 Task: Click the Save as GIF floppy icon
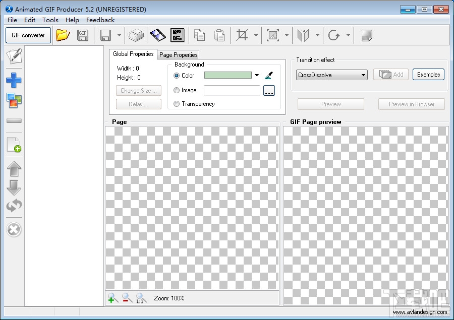click(x=83, y=35)
